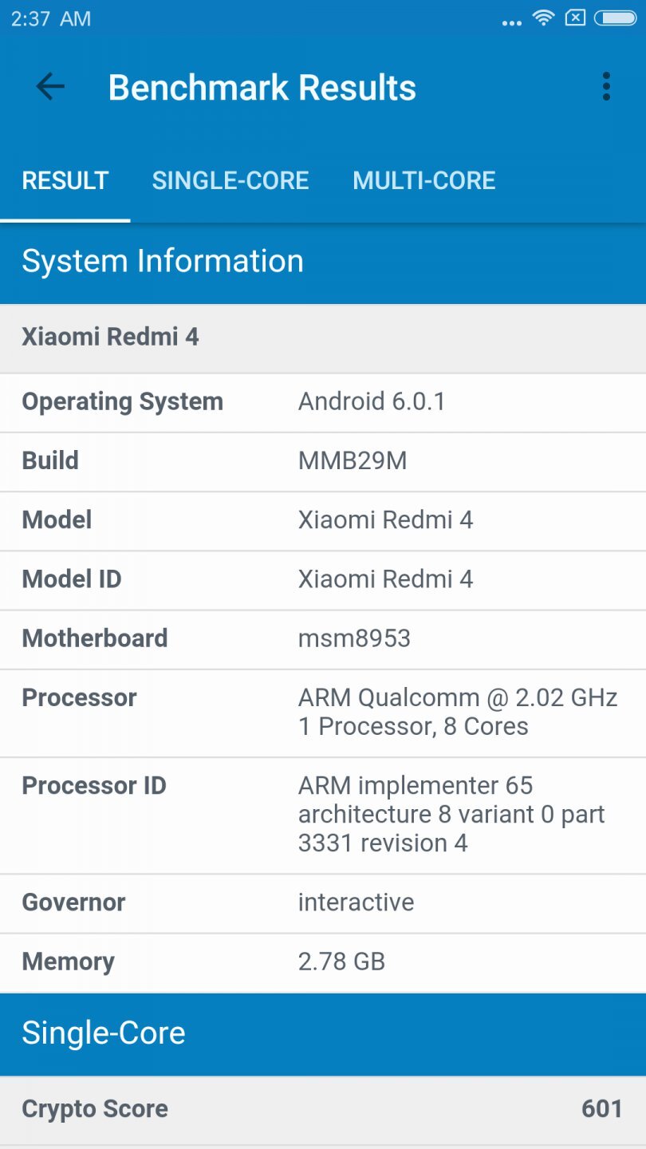Switch to the SINGLE-CORE tab
646x1149 pixels.
click(230, 180)
